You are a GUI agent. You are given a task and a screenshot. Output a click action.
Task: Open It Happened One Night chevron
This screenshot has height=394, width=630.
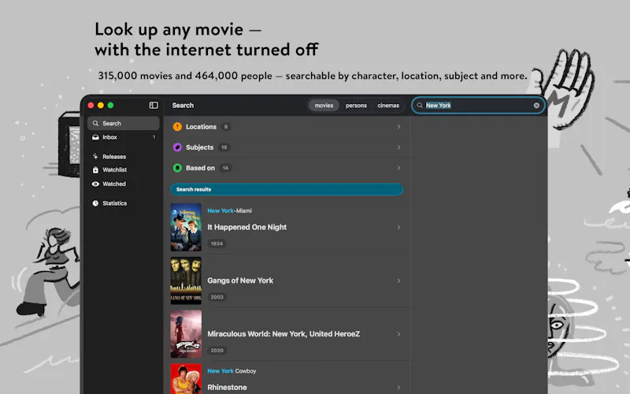pyautogui.click(x=398, y=227)
